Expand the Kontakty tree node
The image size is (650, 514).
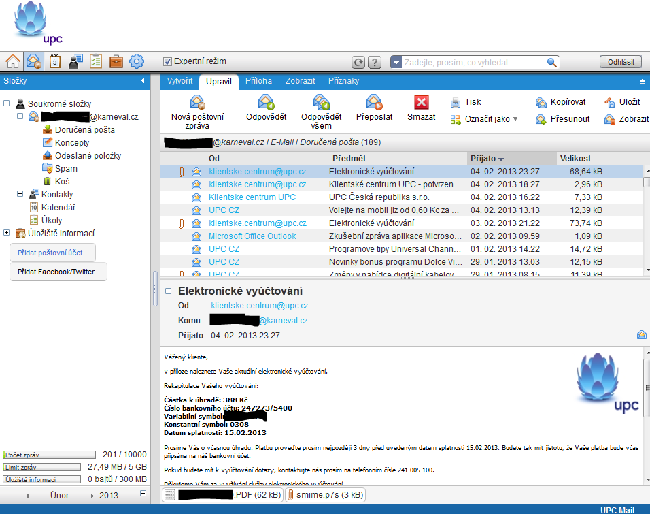point(20,193)
